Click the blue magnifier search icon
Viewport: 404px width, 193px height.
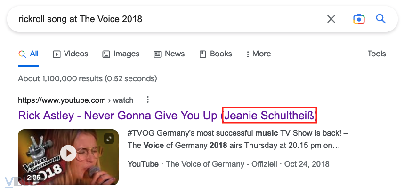point(381,19)
